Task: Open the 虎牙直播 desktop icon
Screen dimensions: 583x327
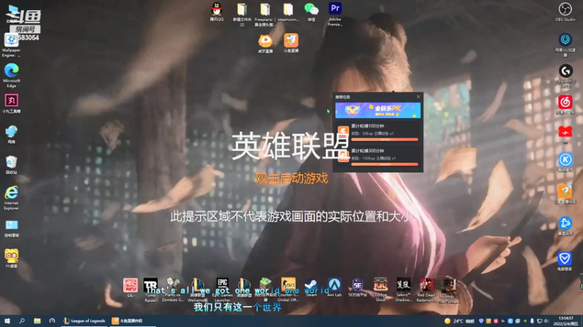Action: click(265, 43)
